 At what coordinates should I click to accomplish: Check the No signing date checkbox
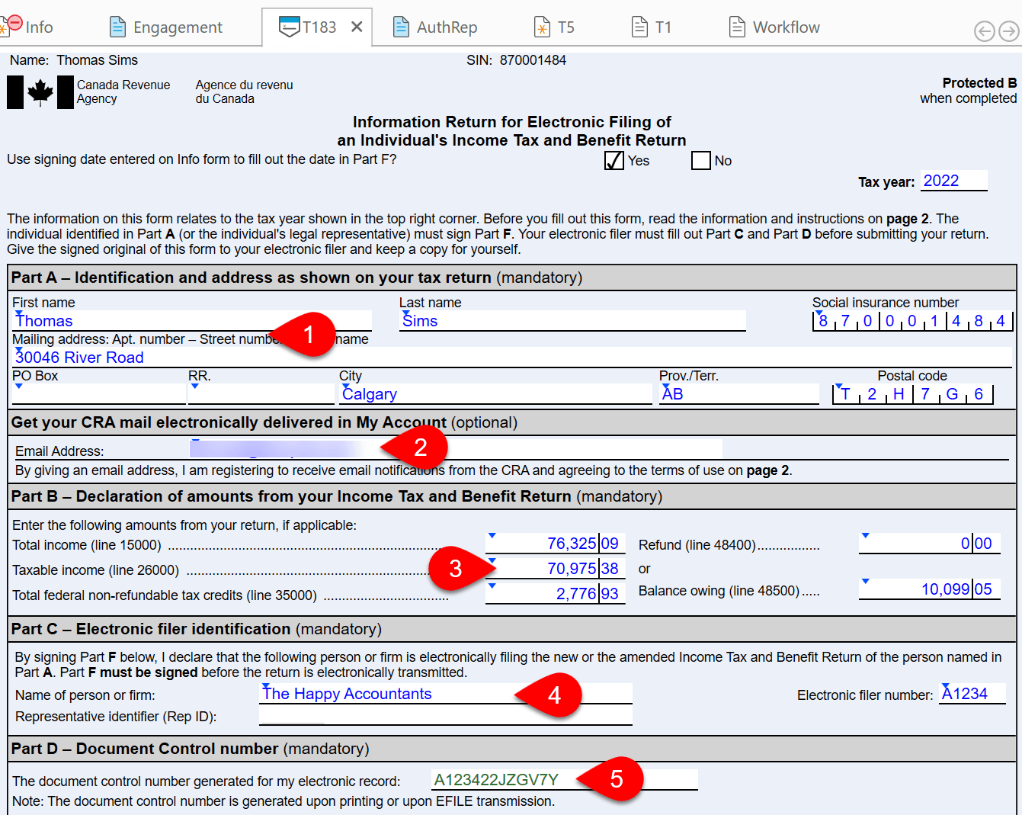click(700, 161)
